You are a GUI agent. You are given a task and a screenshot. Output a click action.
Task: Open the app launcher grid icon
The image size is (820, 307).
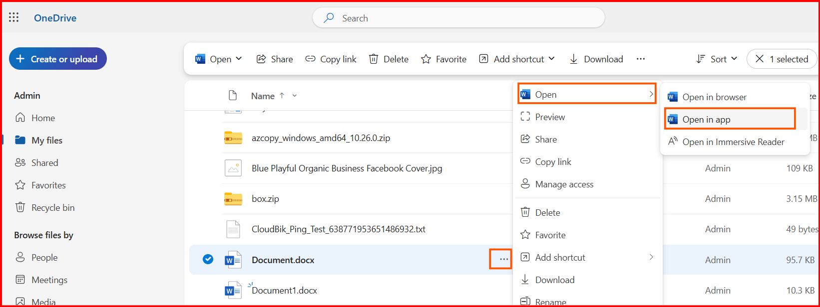(x=14, y=18)
